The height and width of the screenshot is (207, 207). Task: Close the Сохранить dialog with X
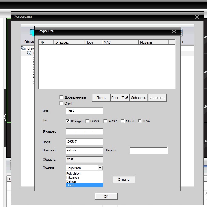point(174,31)
